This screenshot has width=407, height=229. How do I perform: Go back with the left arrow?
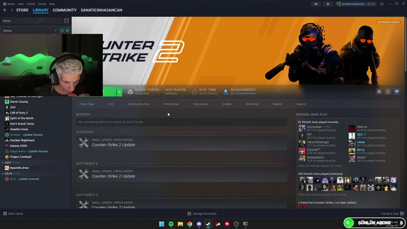pyautogui.click(x=5, y=10)
